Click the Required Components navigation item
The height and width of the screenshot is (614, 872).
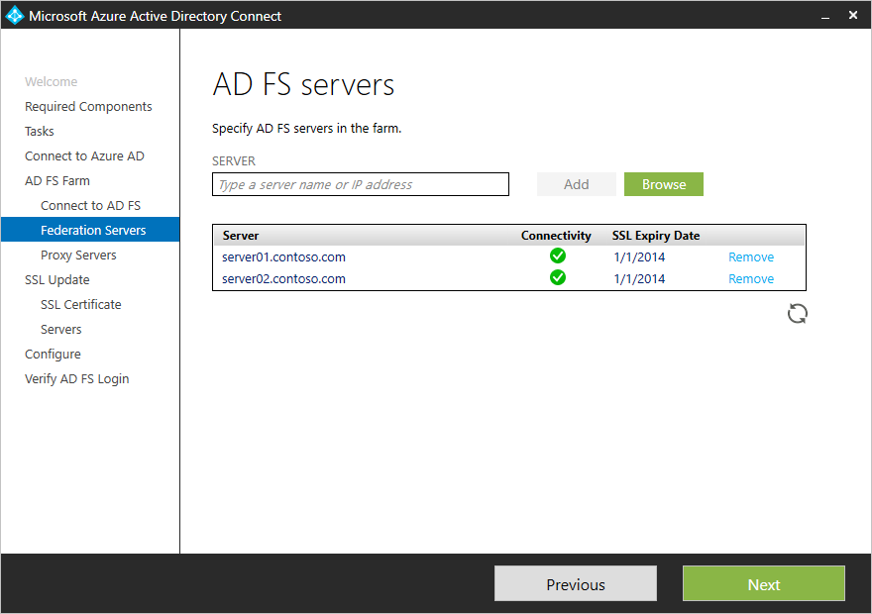tap(88, 106)
